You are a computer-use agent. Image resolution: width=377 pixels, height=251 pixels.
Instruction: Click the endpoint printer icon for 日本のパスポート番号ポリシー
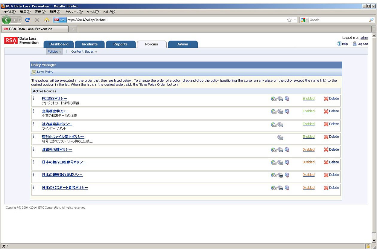pos(280,188)
